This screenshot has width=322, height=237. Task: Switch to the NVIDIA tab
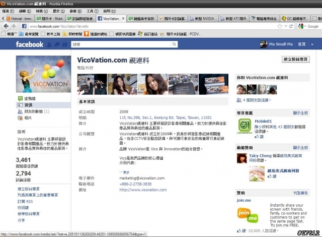click(203, 19)
